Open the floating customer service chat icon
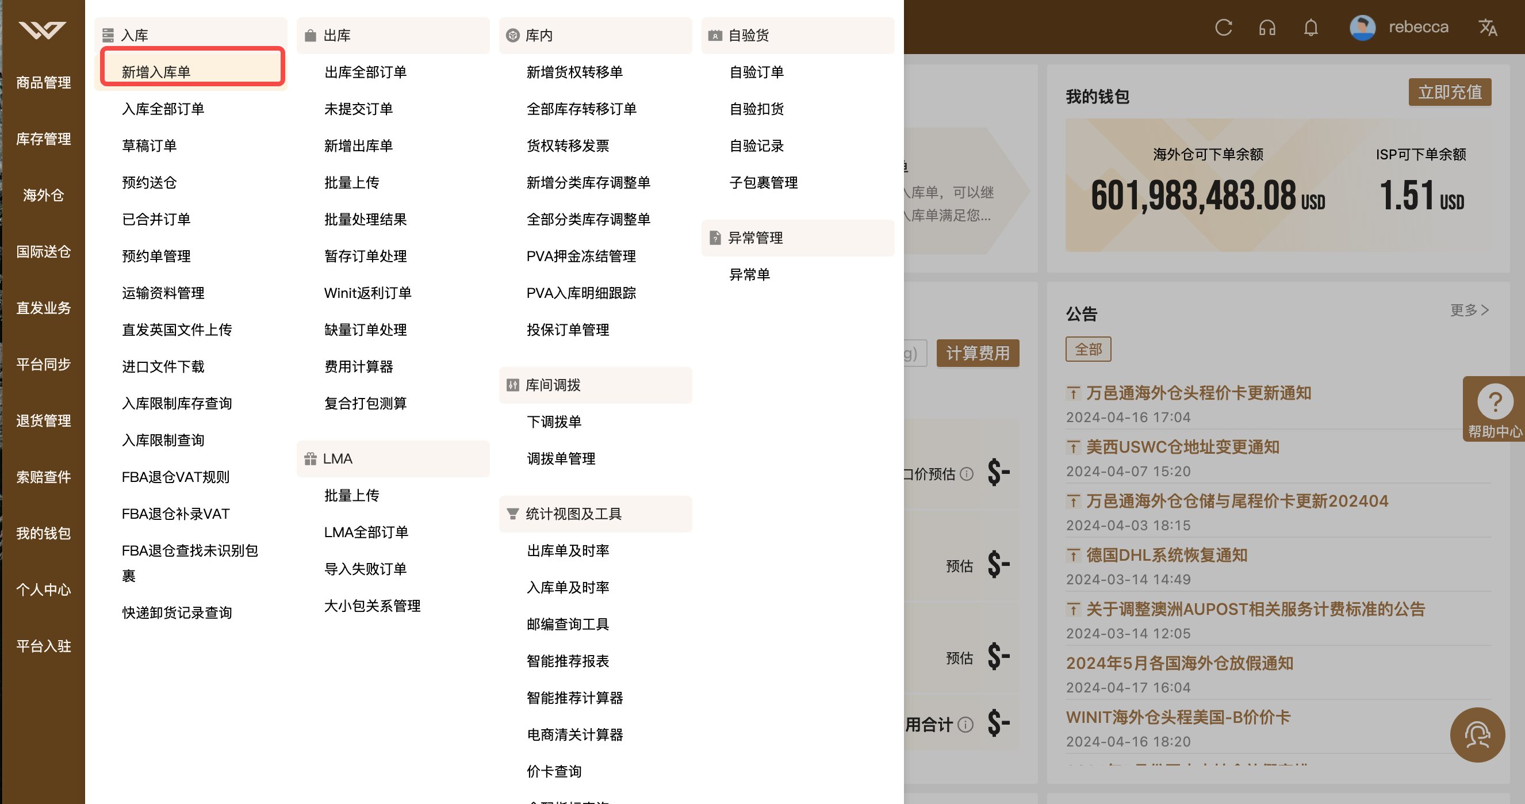The image size is (1525, 804). click(x=1477, y=735)
